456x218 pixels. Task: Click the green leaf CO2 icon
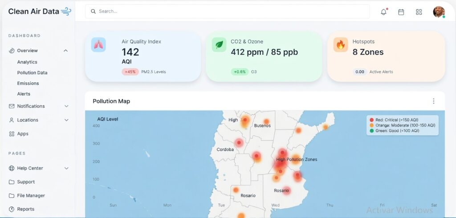coord(219,45)
